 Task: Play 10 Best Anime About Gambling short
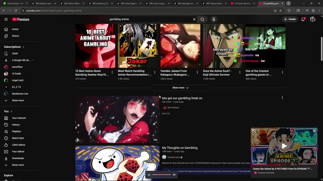click(95, 46)
